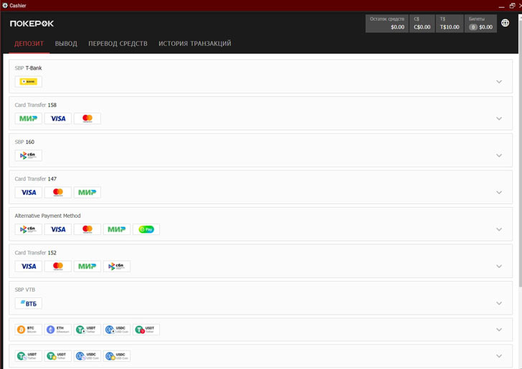This screenshot has width=522, height=369.
Task: Expand the Alternative Payment Method chevron
Action: (x=499, y=229)
